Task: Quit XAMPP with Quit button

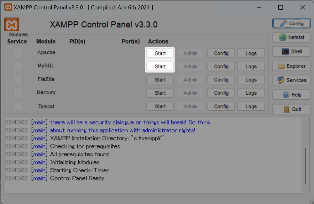Action: [x=291, y=109]
